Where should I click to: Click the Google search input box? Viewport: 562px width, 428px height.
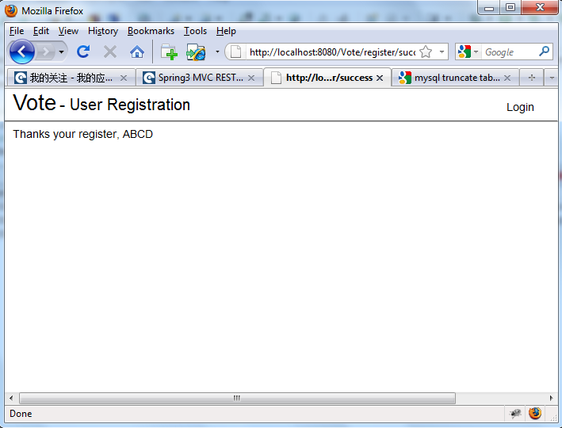coord(509,52)
